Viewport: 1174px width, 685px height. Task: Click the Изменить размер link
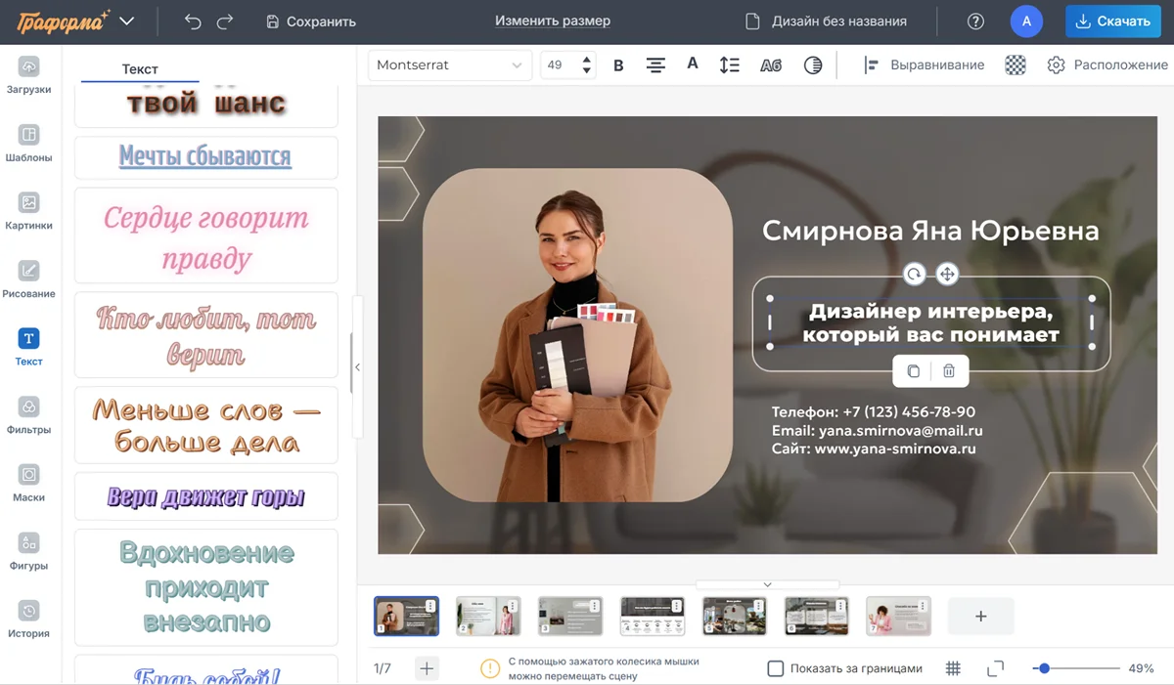[x=552, y=21]
